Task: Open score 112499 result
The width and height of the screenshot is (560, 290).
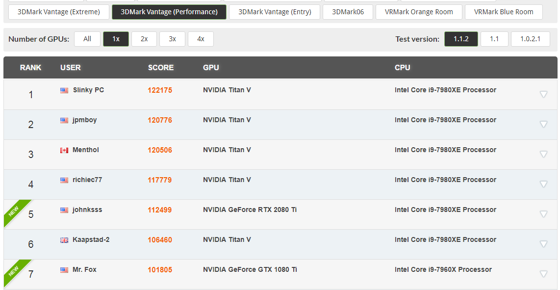Action: point(160,210)
